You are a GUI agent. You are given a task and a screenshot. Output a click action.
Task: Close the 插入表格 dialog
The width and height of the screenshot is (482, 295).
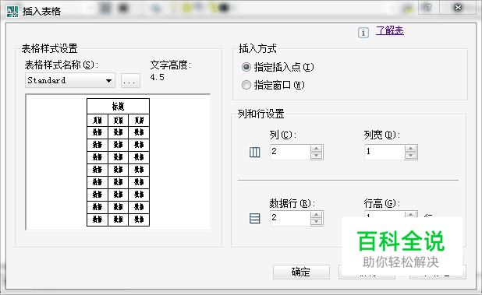pos(458,7)
